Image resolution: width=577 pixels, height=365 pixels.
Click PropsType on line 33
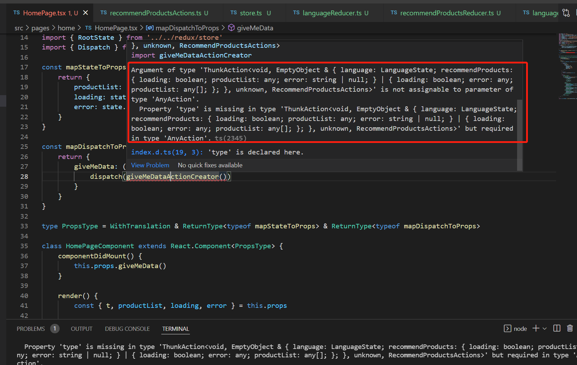(80, 226)
